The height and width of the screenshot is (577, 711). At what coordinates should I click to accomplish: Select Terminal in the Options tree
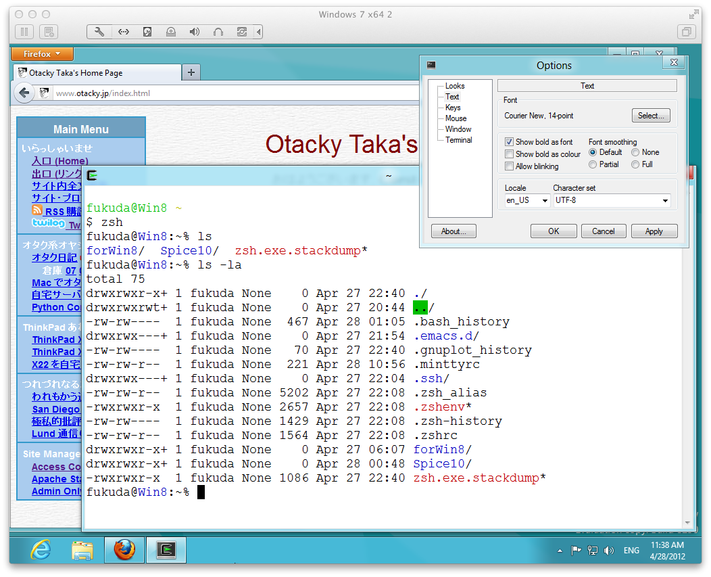point(459,140)
